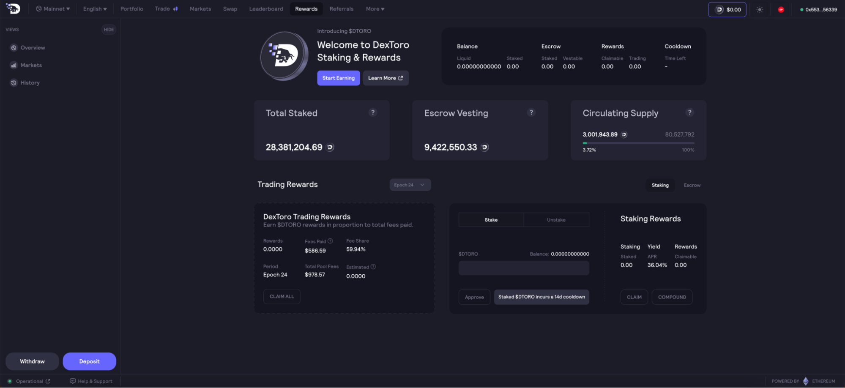Click the Start Earning button
The width and height of the screenshot is (845, 388).
(x=339, y=78)
